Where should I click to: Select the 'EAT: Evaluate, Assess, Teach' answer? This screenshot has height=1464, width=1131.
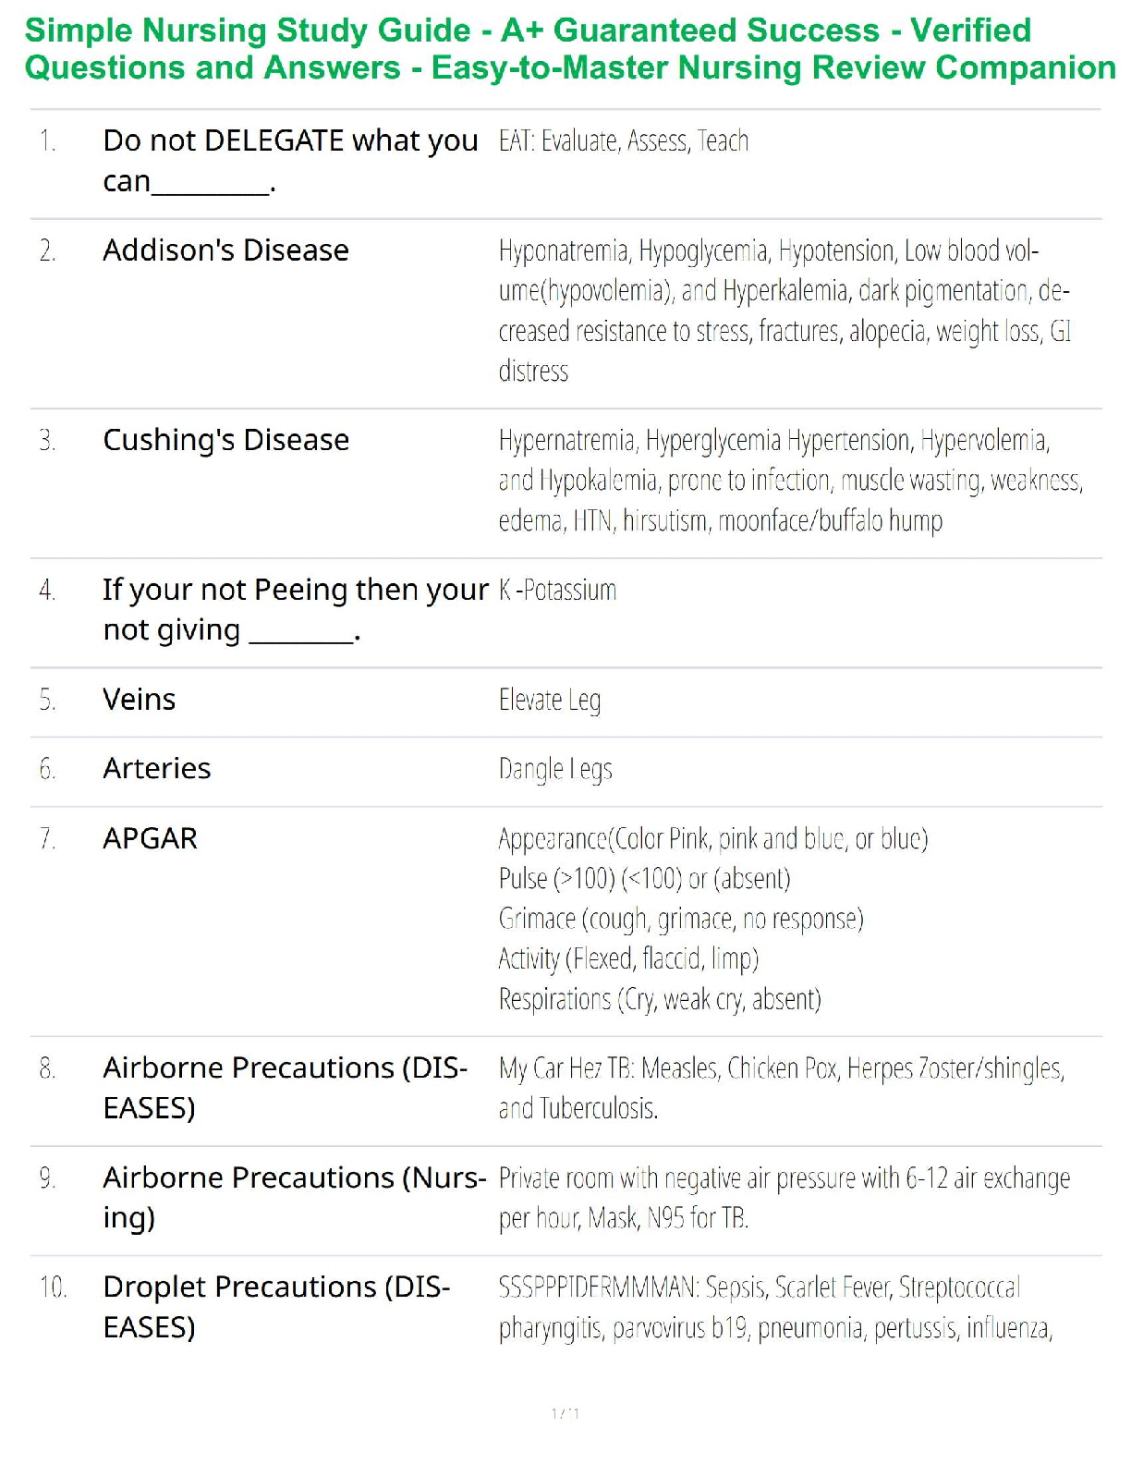624,141
